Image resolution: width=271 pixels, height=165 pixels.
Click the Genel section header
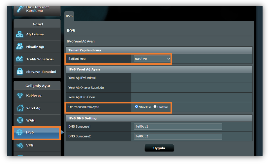pyautogui.click(x=38, y=24)
